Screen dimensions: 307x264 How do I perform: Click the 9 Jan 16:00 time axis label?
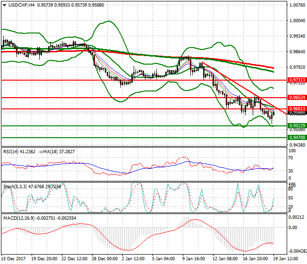[x=194, y=259]
